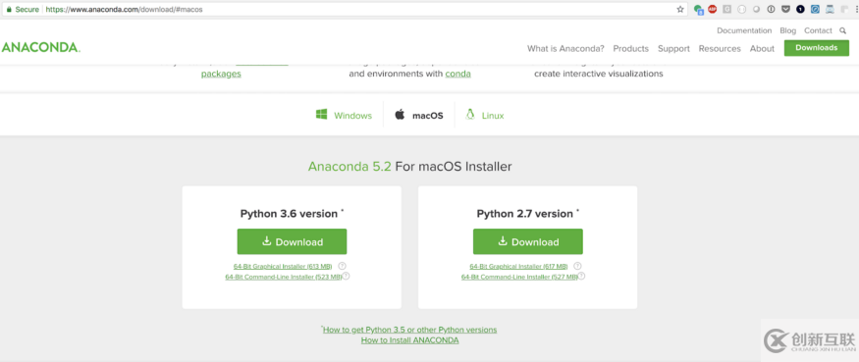Click the Linux penguin icon

coord(469,115)
